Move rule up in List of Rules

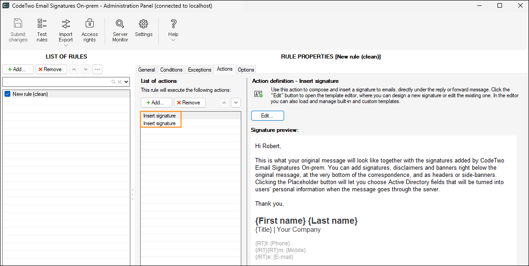[x=74, y=69]
